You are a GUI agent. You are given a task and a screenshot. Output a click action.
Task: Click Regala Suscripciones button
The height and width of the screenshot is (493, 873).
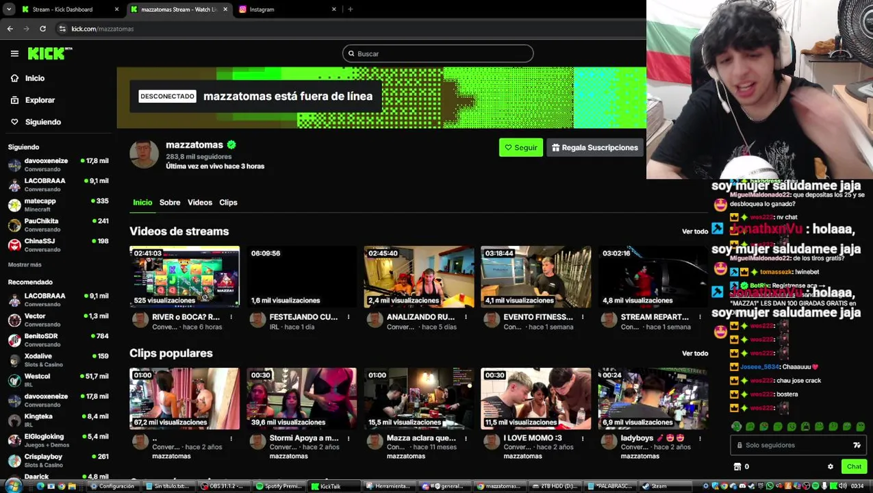pyautogui.click(x=594, y=147)
